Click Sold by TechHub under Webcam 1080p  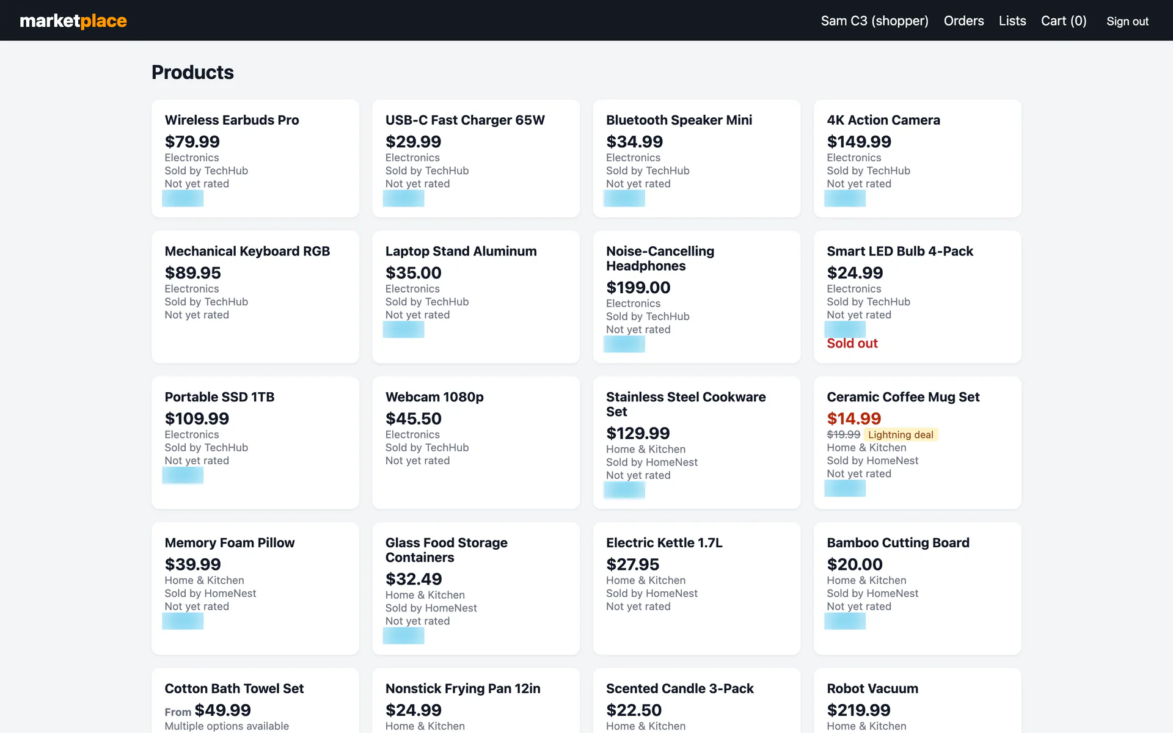pos(426,448)
